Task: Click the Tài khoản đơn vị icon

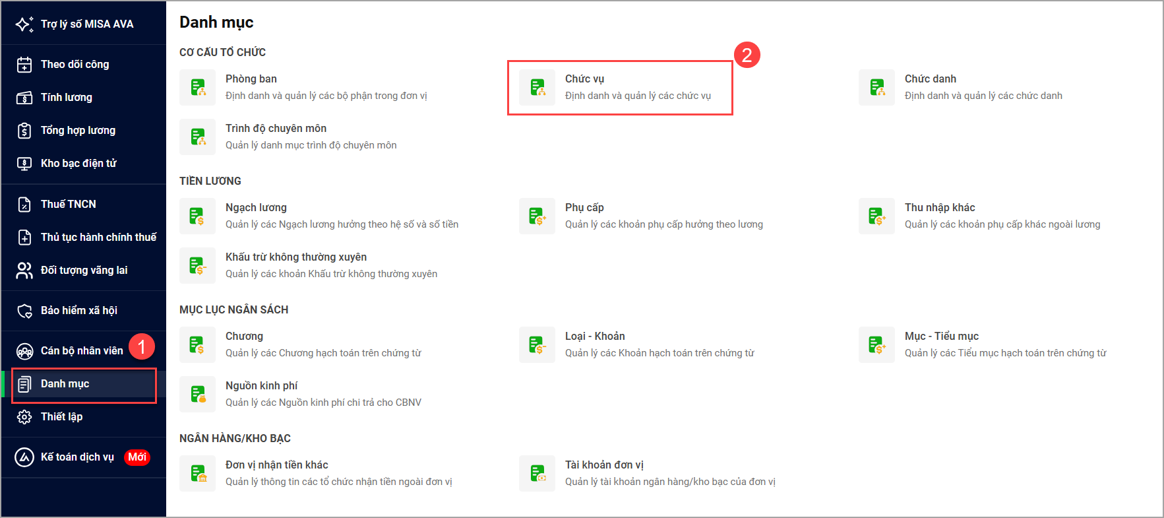Action: pos(537,473)
